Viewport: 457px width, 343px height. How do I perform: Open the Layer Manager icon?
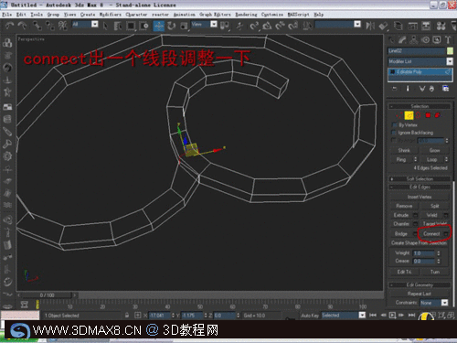tap(399, 26)
